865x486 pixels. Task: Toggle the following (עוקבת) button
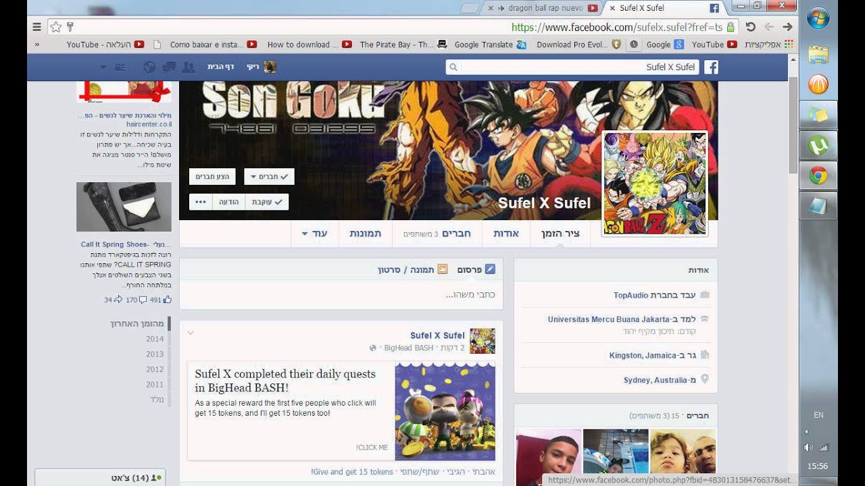coord(266,202)
